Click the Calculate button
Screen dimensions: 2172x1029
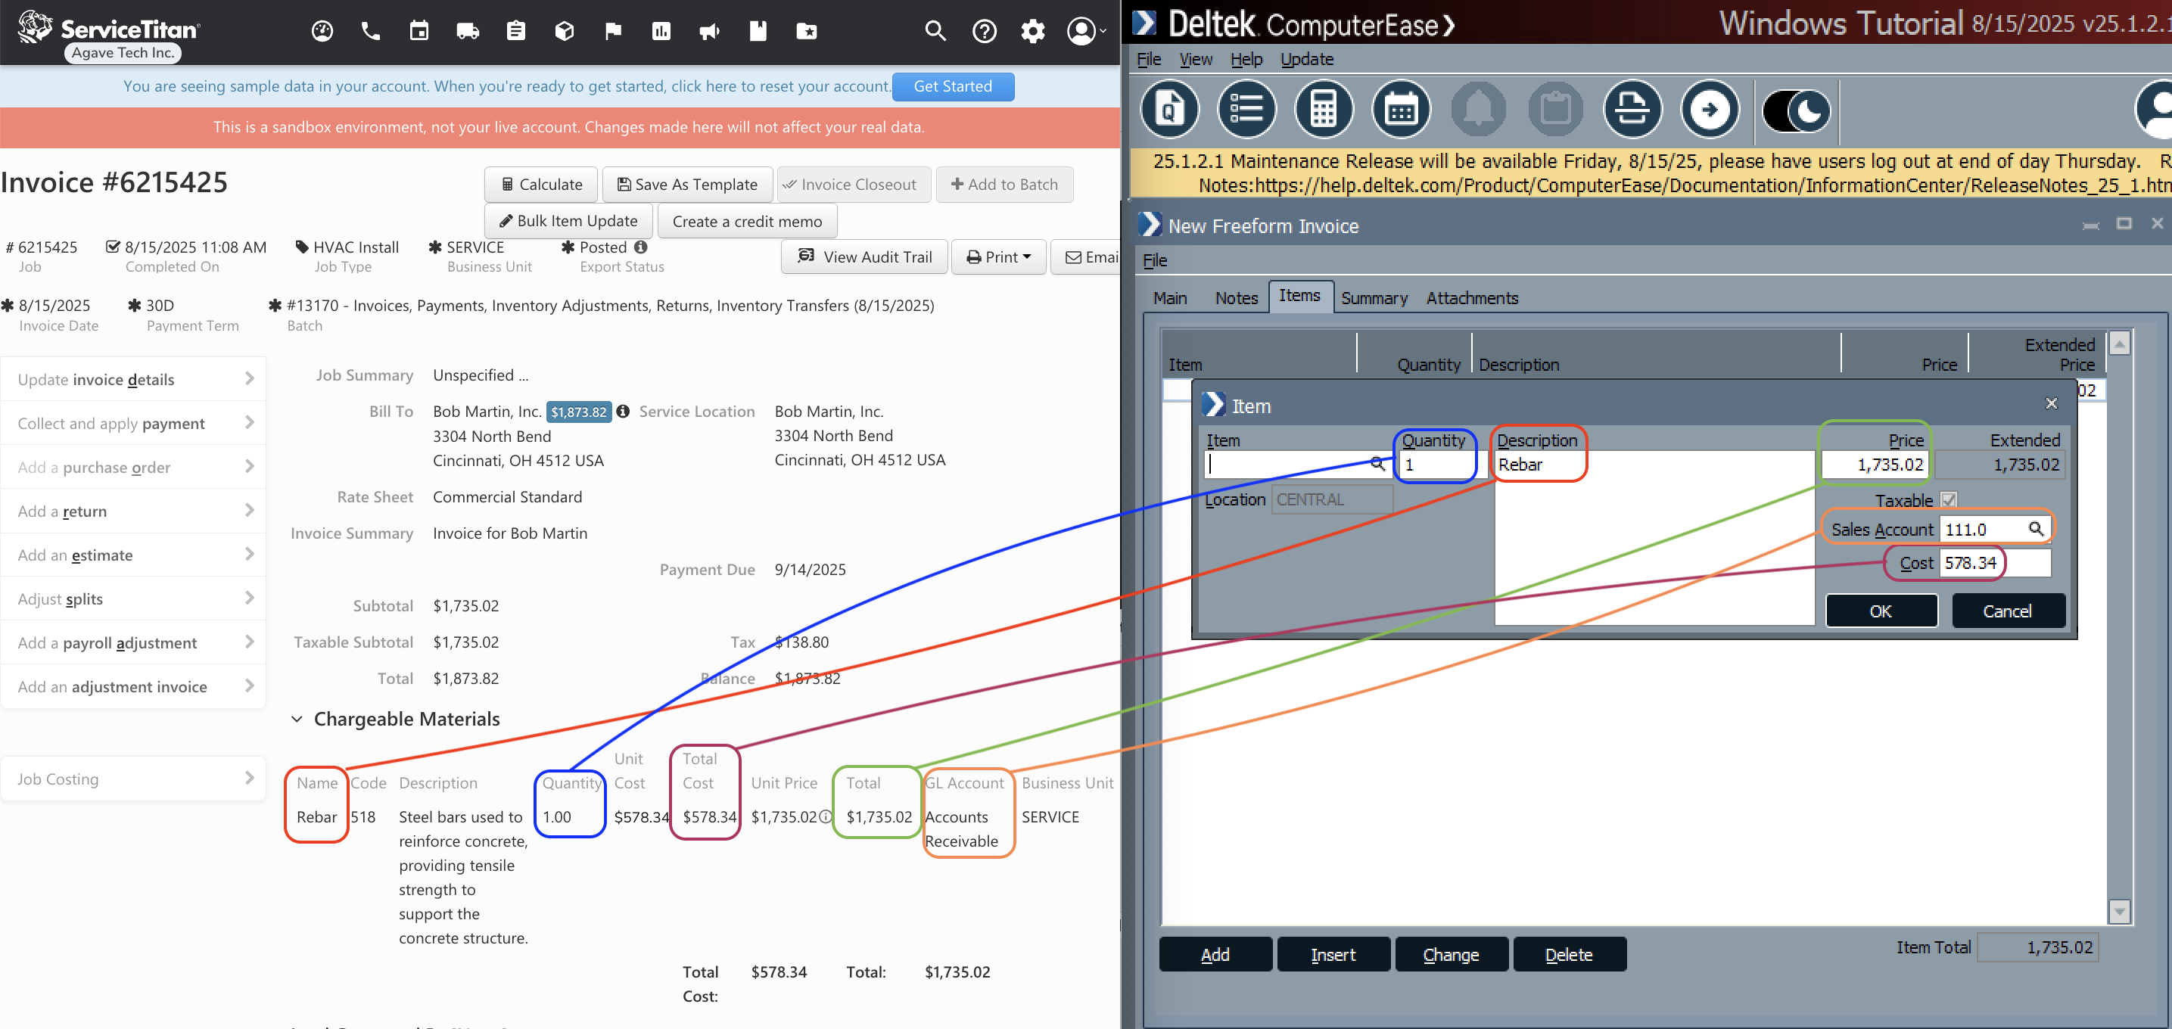click(x=541, y=185)
